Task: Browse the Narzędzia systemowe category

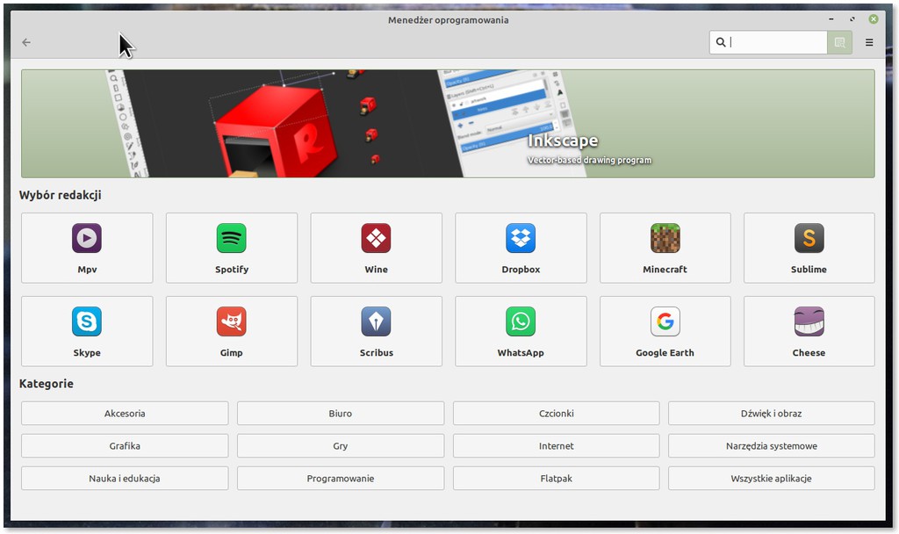Action: pyautogui.click(x=771, y=445)
